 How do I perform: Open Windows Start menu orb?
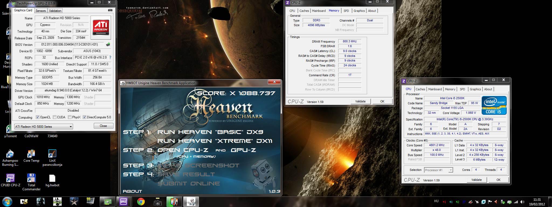point(7,201)
